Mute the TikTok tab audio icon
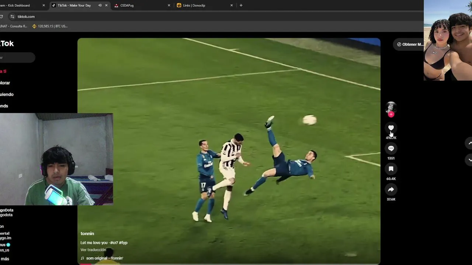This screenshot has height=265, width=472. (100, 6)
